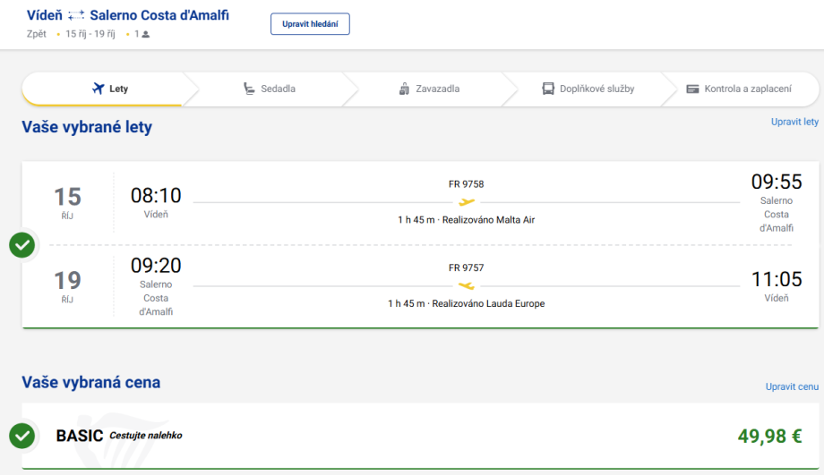The image size is (824, 475).
Task: Click the 49,98 € price
Action: [769, 437]
